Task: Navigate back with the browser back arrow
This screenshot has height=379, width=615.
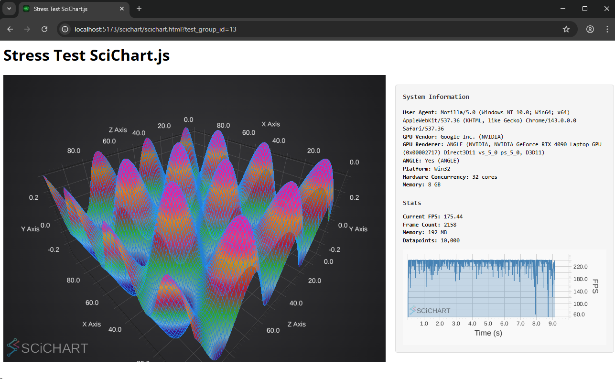Action: tap(10, 29)
